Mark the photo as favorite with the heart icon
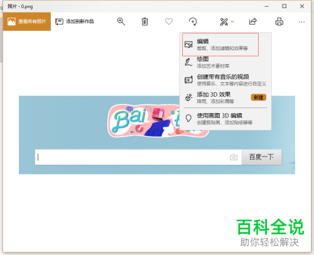Screen dimensions: 314x255 click(169, 21)
